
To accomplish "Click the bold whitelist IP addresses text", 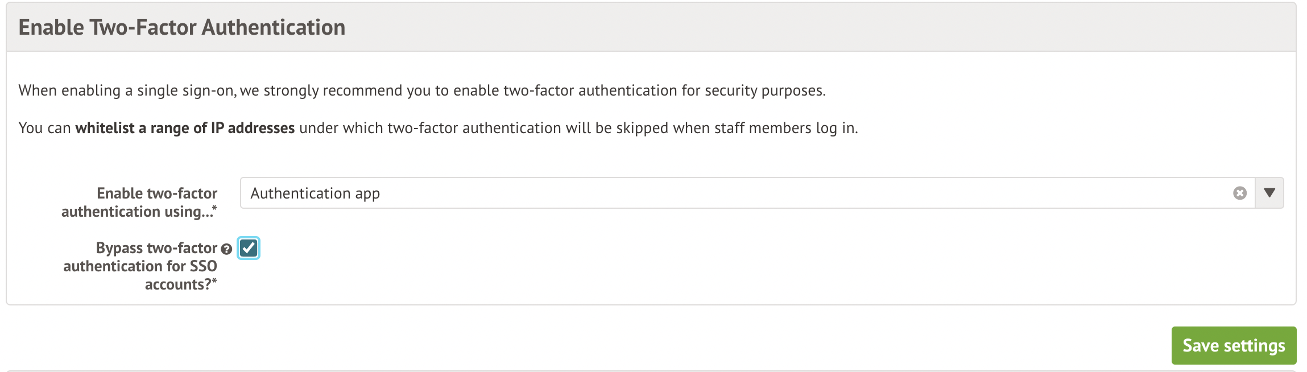I will pos(185,128).
